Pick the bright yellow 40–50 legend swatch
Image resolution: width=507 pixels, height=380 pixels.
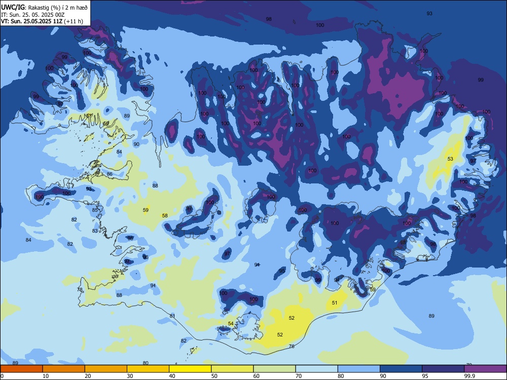pyautogui.click(x=190, y=369)
